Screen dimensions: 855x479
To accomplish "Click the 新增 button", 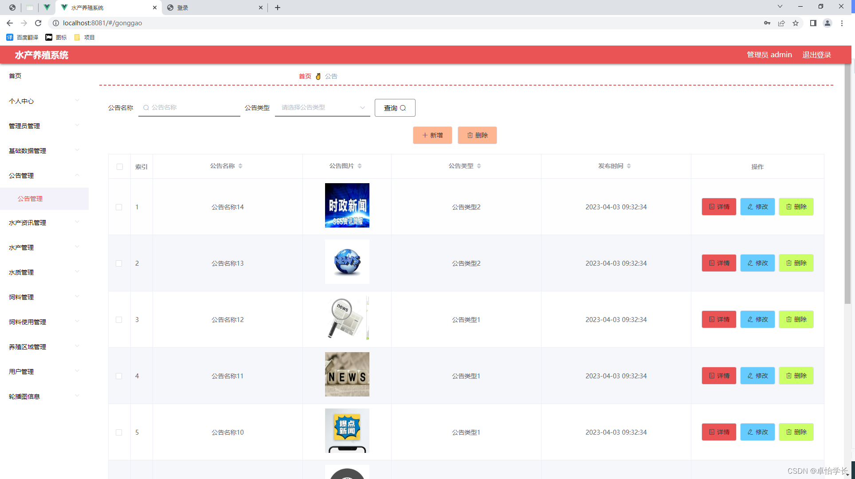I will [x=432, y=135].
